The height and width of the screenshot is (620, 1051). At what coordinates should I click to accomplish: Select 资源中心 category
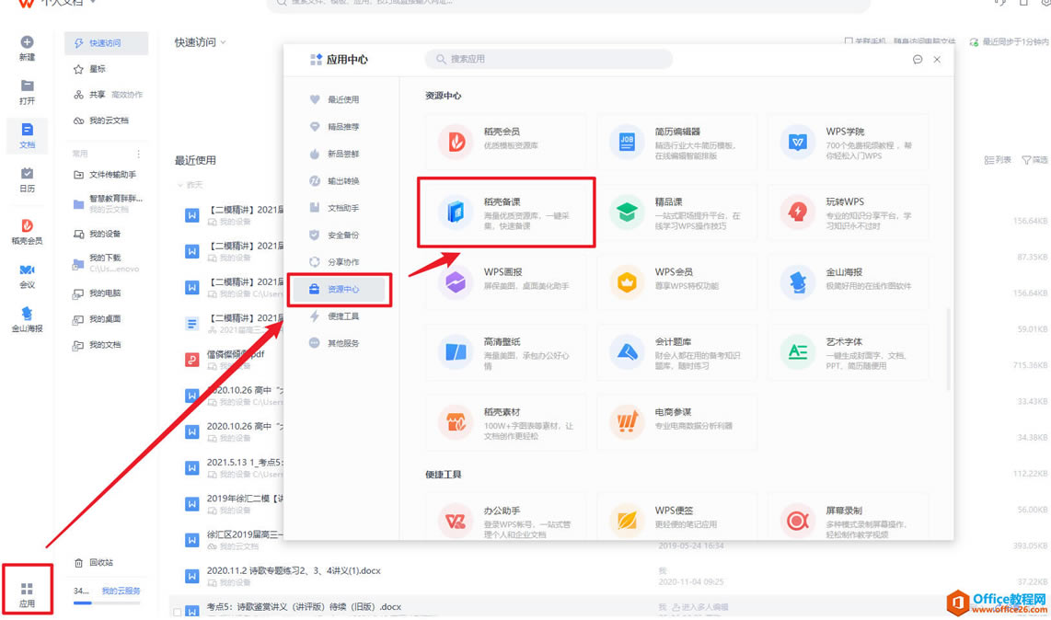pyautogui.click(x=340, y=290)
